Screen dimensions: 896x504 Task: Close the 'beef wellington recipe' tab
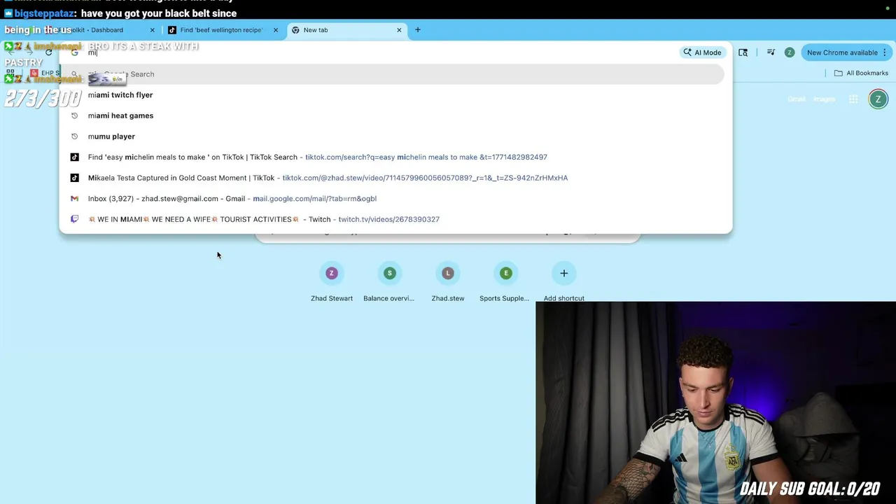[275, 30]
